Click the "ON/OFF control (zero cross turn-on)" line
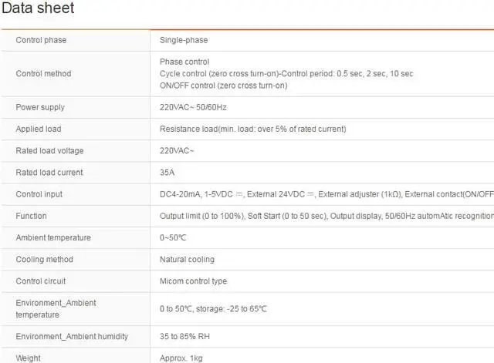 [223, 86]
